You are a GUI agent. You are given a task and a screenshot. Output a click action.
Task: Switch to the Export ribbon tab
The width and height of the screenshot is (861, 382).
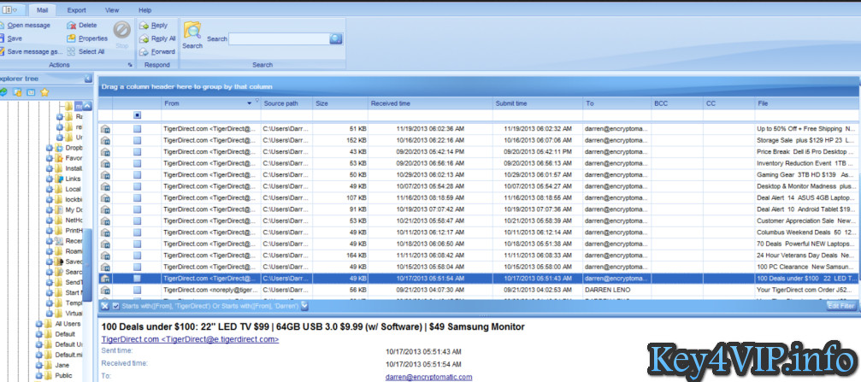click(x=76, y=10)
